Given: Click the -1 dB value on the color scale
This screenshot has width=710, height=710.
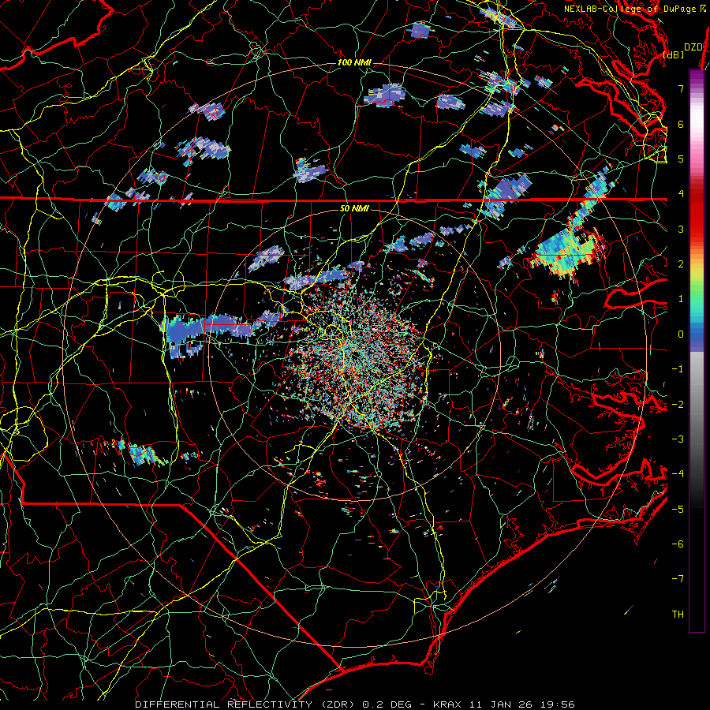Looking at the screenshot, I should (x=678, y=368).
